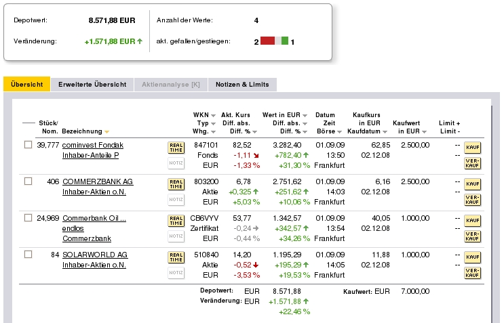Select checkbox for Commerbank Oil row
This screenshot has height=323, width=504.
click(x=28, y=218)
